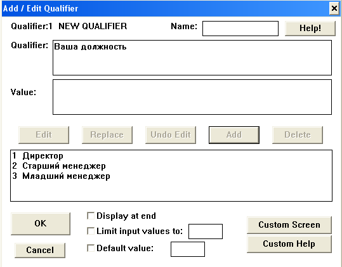Click inside the Qualifier text box

click(192, 58)
